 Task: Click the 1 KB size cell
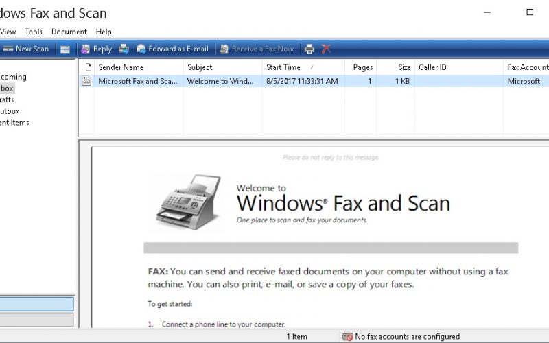(402, 81)
